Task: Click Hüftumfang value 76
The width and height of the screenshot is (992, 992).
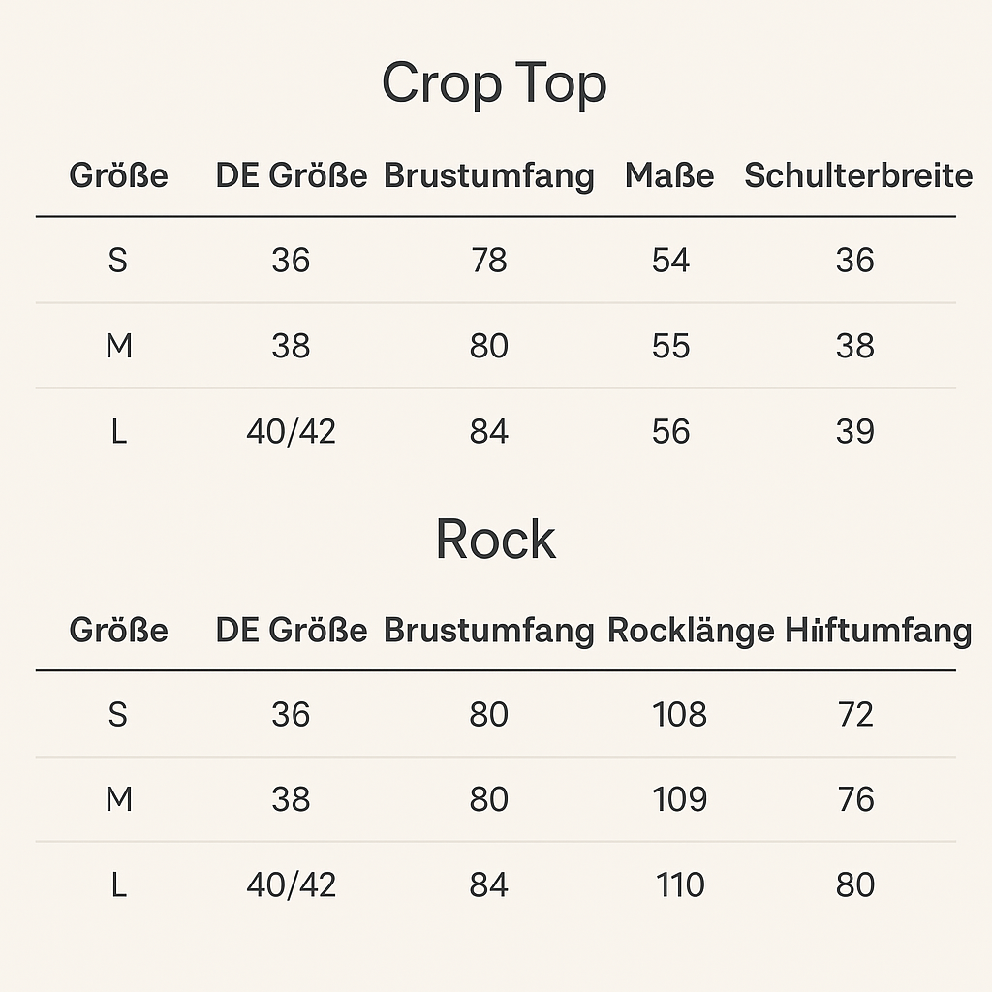Action: (x=856, y=799)
